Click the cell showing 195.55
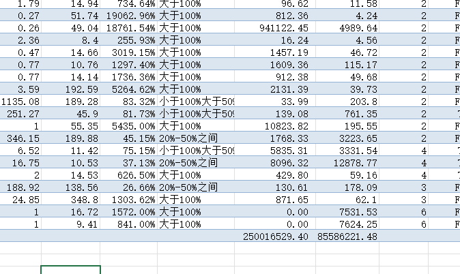The image size is (460, 274). (x=347, y=126)
